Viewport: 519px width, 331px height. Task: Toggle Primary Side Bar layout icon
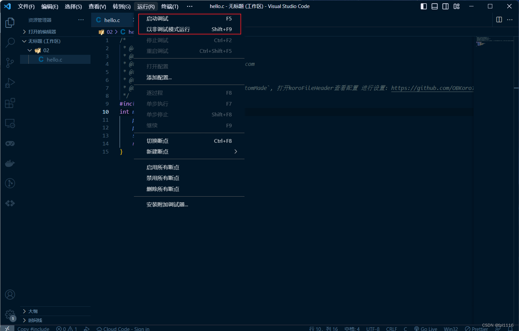(423, 6)
